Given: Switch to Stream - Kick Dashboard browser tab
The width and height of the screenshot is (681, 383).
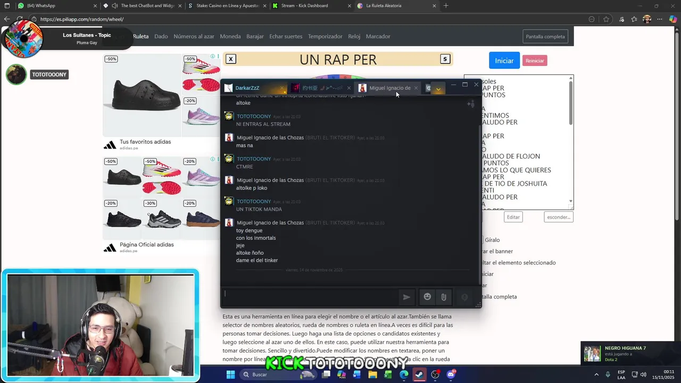Looking at the screenshot, I should pos(311,6).
